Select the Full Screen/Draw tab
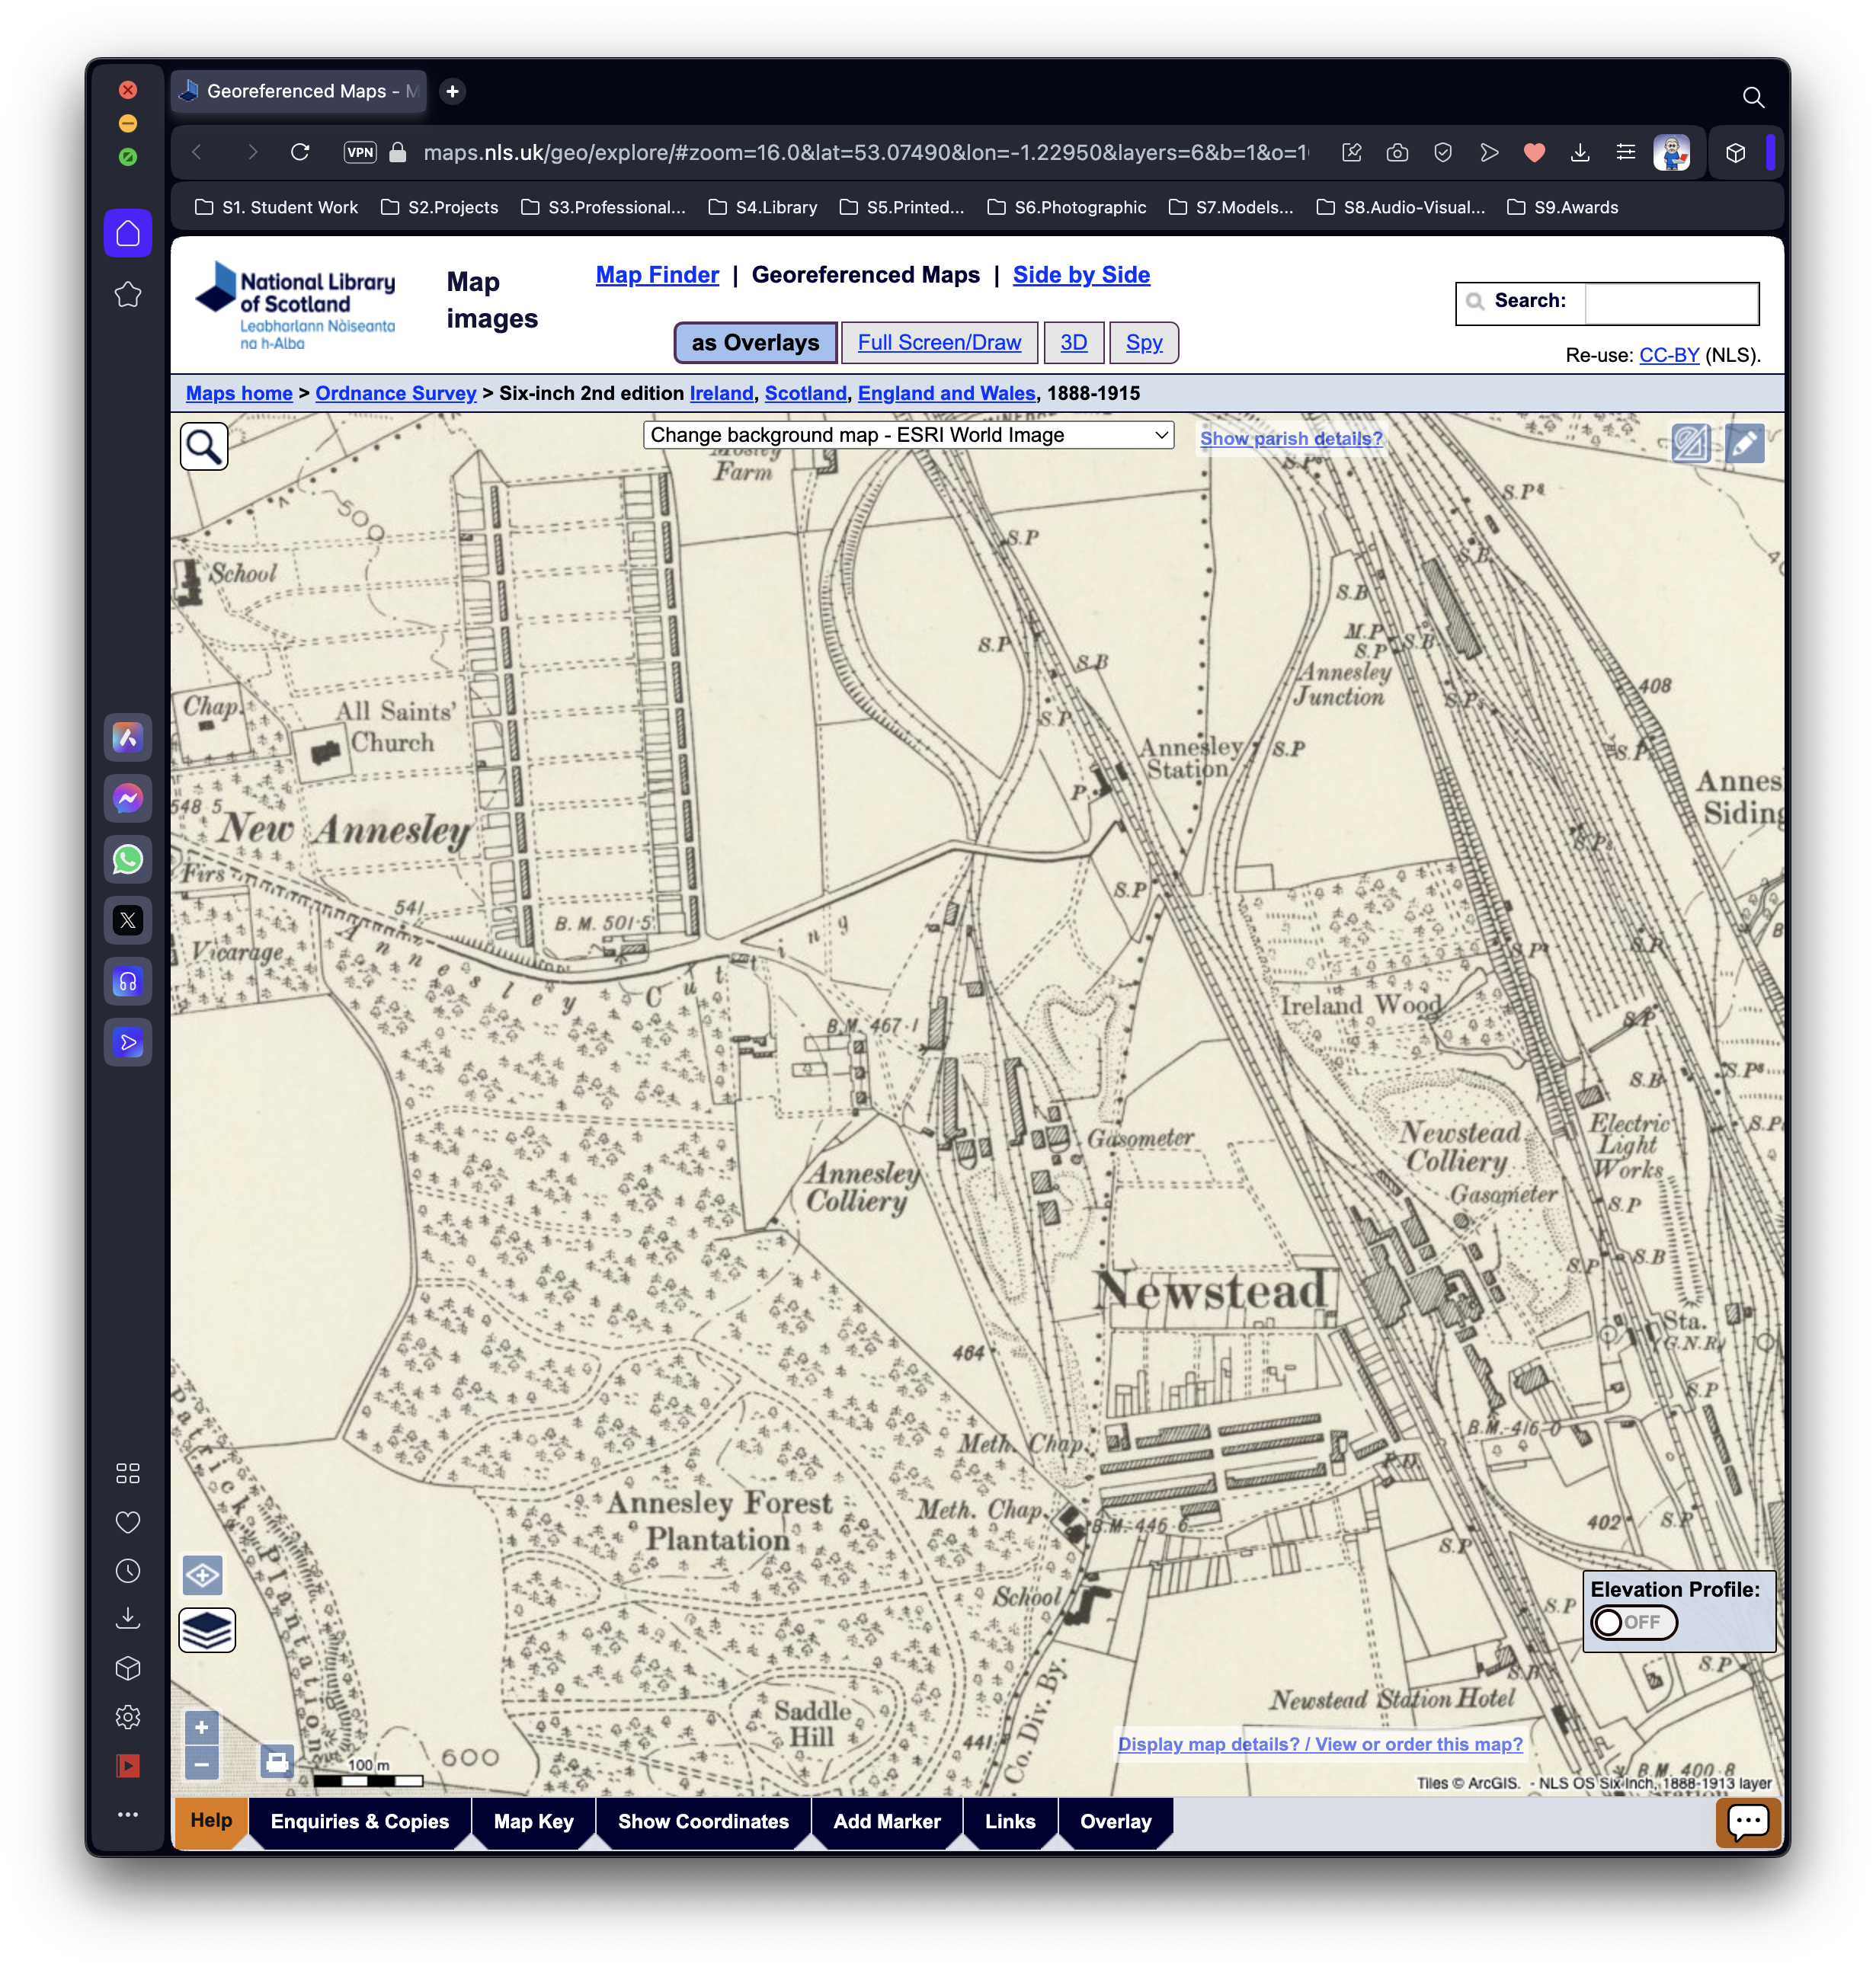 tap(939, 343)
